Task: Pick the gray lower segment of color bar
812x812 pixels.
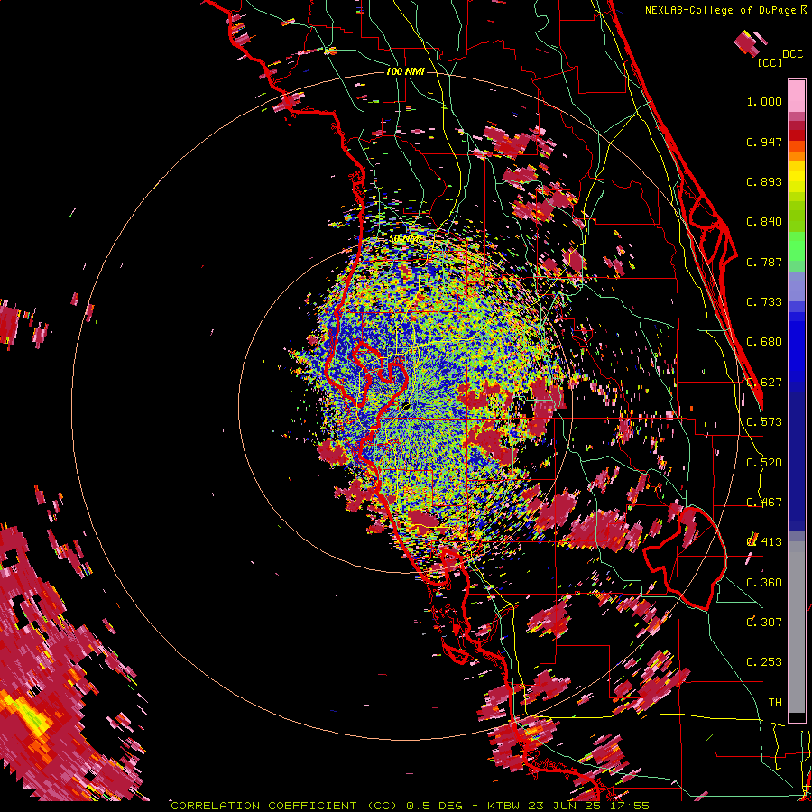Action: coord(797,627)
